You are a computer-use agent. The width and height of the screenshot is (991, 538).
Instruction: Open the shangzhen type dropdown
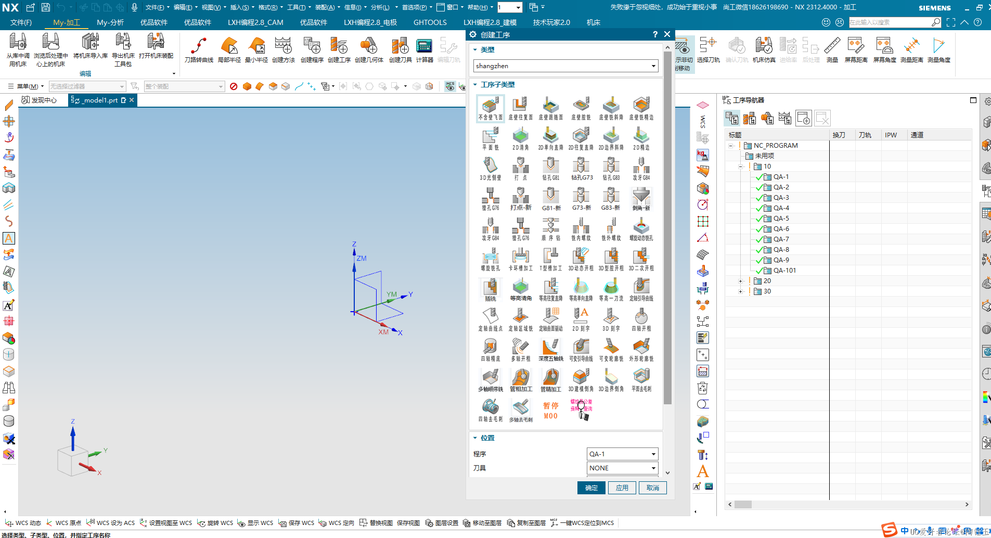tap(565, 66)
